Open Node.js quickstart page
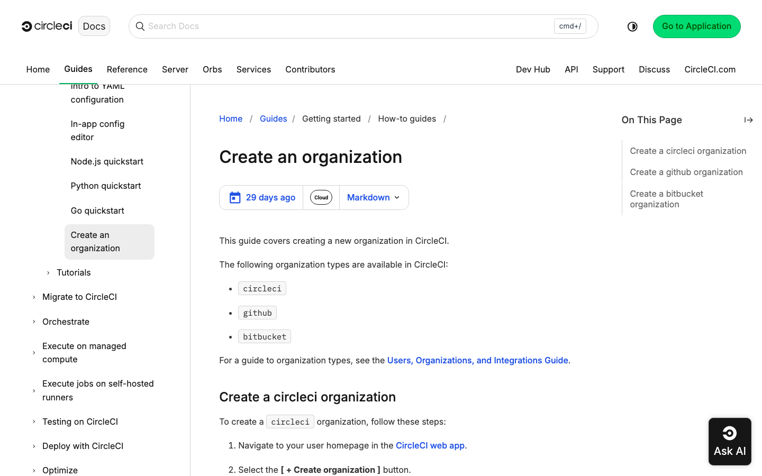762x476 pixels. tap(107, 161)
